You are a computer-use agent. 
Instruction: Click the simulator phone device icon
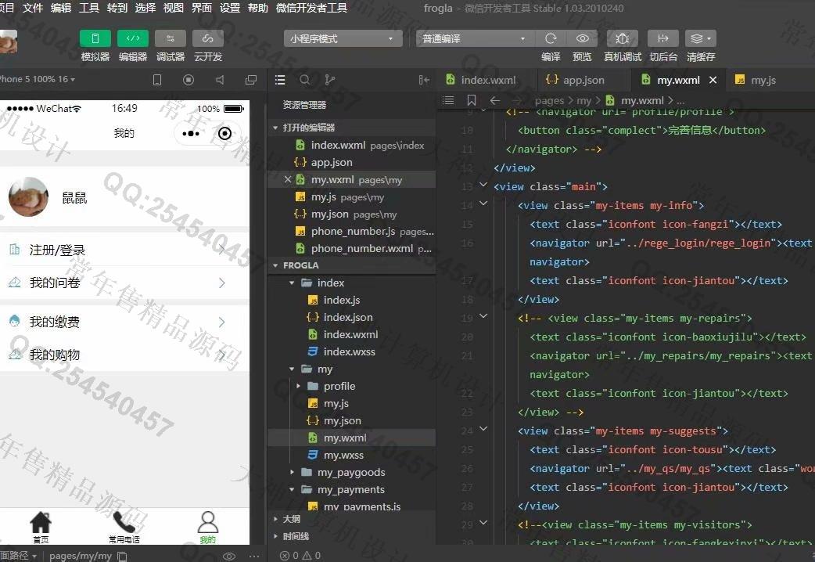click(x=157, y=80)
